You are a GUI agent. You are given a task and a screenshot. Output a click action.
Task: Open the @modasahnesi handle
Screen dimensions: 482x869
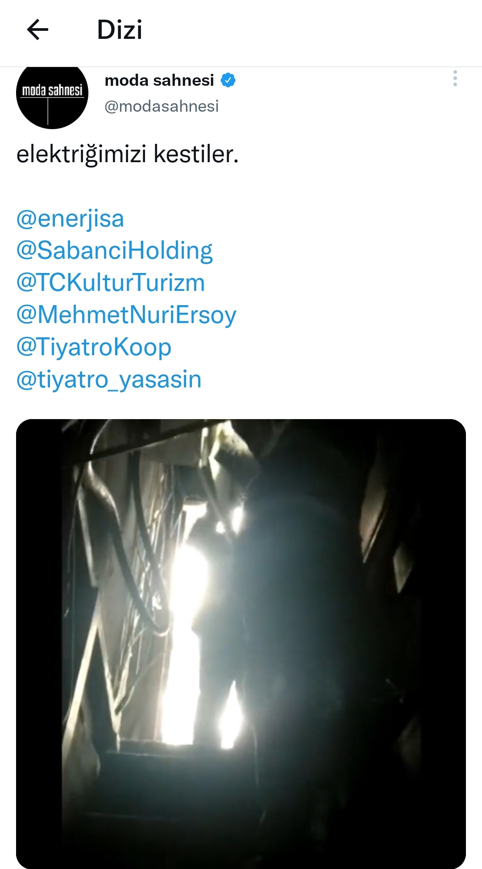162,106
